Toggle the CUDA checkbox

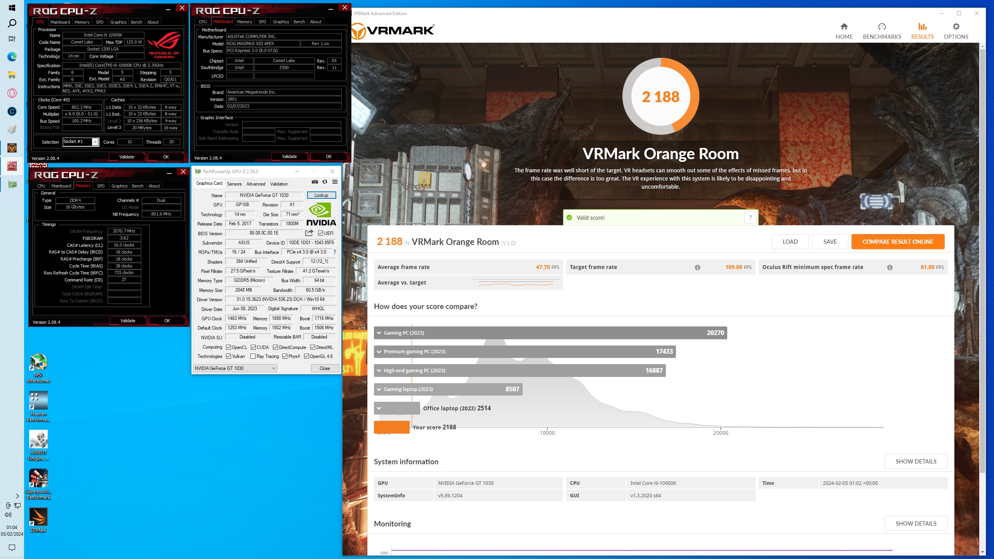coord(253,347)
